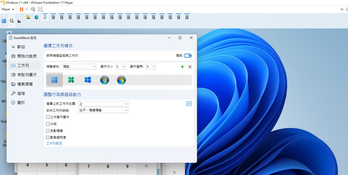Enter VMware full screen mode icon

(40, 9)
